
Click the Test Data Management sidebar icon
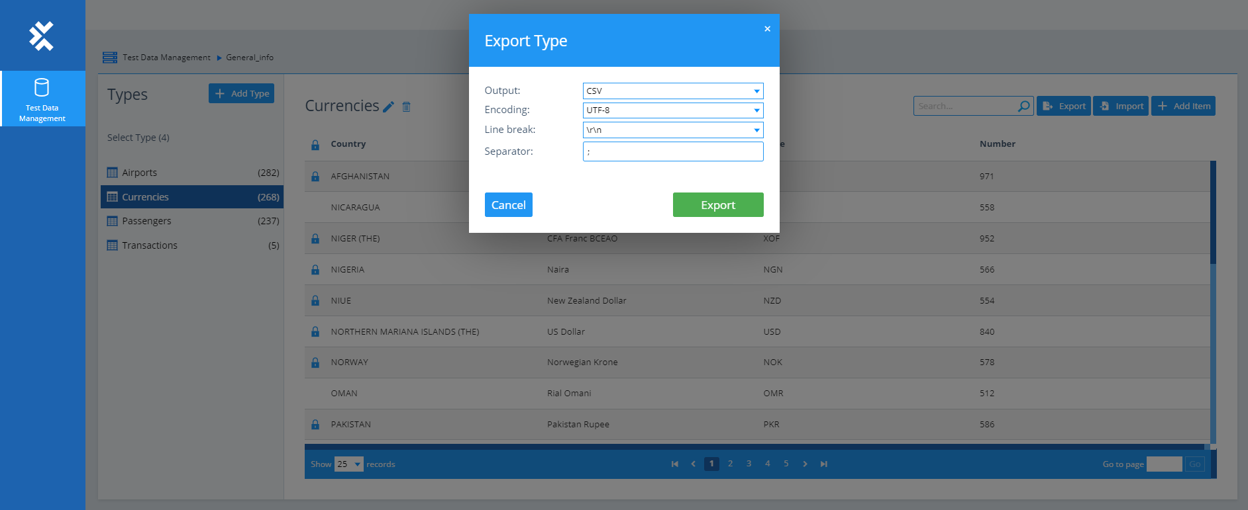[x=42, y=98]
